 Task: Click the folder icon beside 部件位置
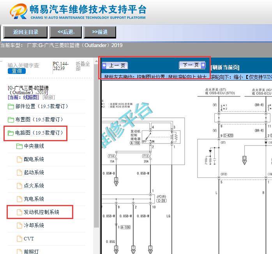pyautogui.click(x=11, y=107)
